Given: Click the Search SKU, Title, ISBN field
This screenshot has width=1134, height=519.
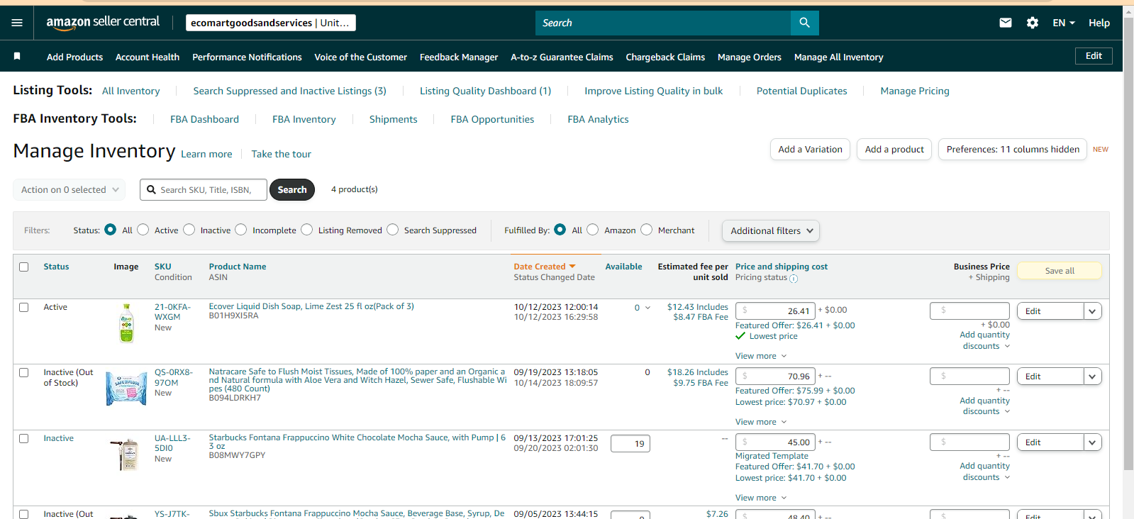Looking at the screenshot, I should 204,189.
